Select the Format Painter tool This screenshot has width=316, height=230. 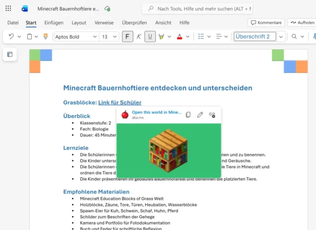pyautogui.click(x=46, y=37)
